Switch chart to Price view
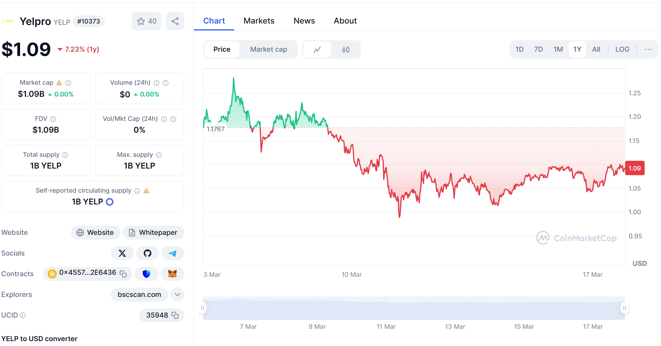 (x=222, y=49)
